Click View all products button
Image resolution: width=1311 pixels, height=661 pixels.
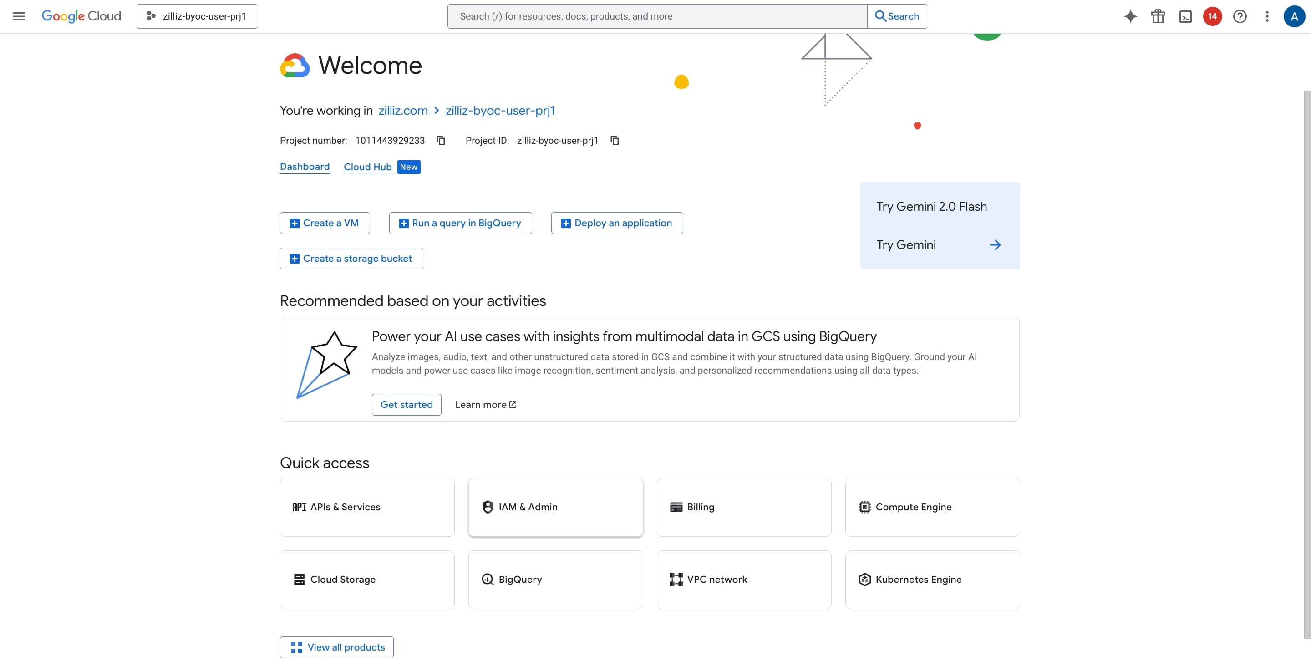(x=336, y=647)
